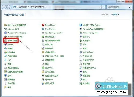Open the 设备管理器 link
134x97 pixels.
[x=50, y=60]
